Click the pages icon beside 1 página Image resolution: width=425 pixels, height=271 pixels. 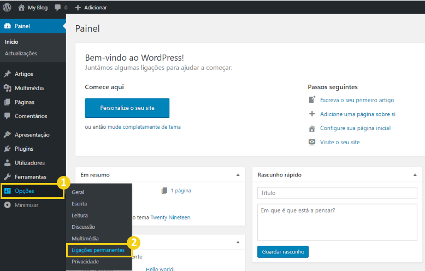164,191
